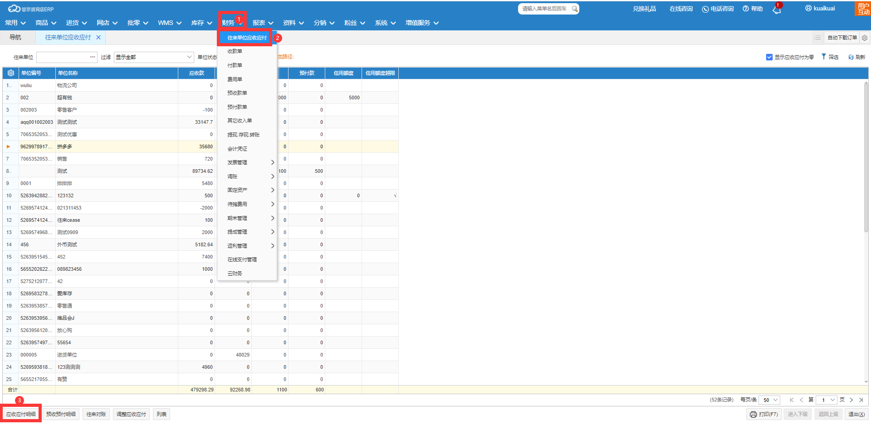
Task: Open the 报表 menu
Action: click(x=263, y=23)
